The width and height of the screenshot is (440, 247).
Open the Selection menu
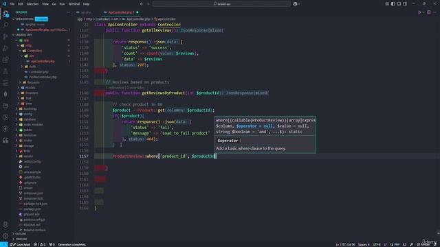(32, 4)
